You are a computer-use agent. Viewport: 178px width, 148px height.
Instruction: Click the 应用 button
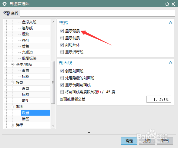coord(147,141)
